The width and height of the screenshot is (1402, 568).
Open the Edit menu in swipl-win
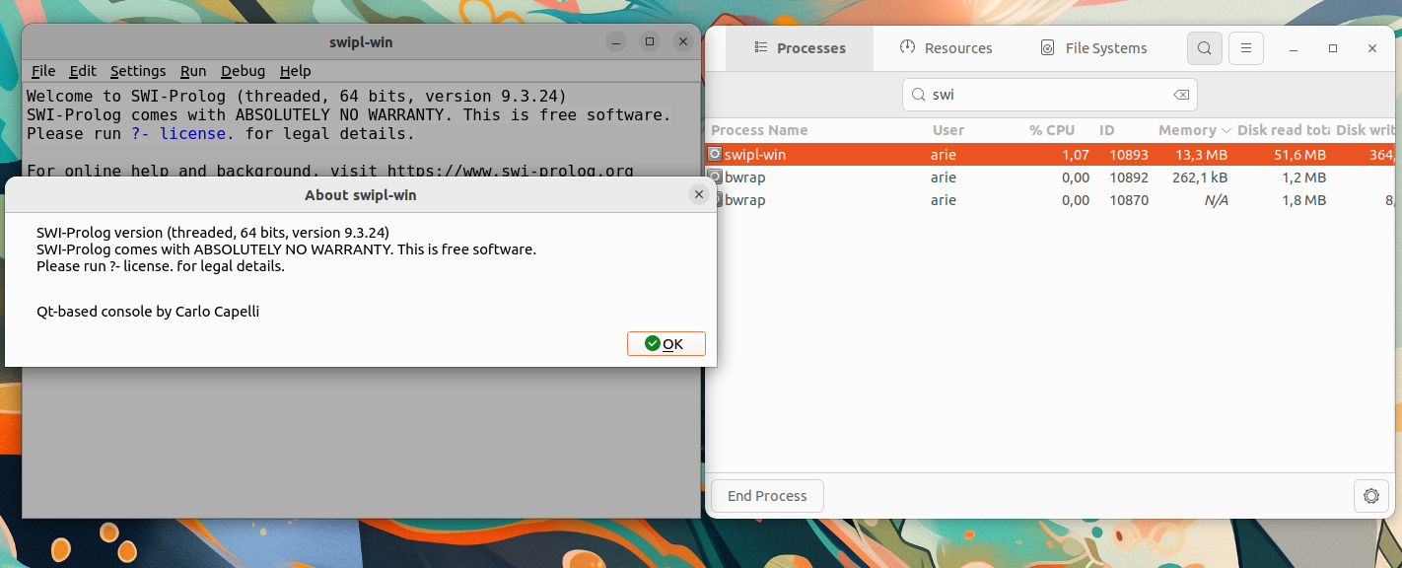83,71
